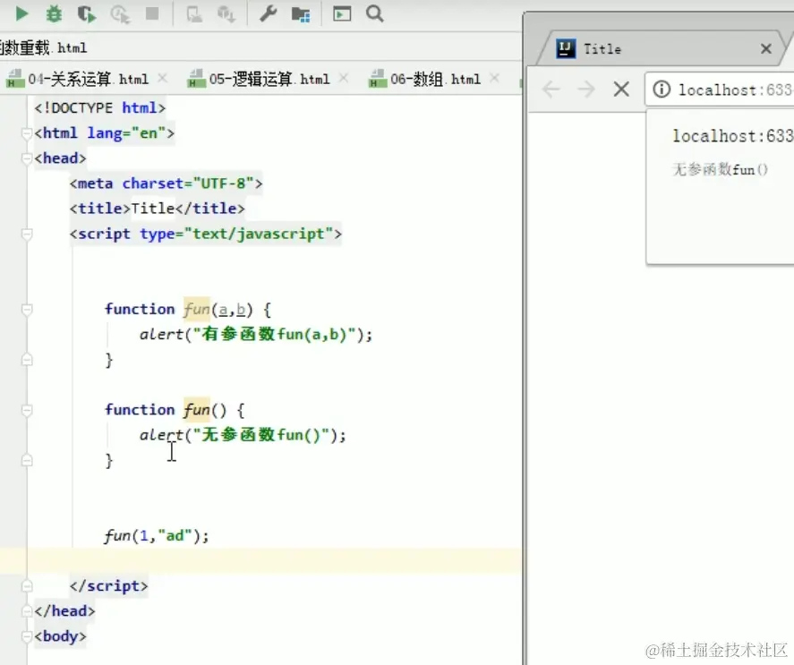Click the DOCTYPE html declaration line
This screenshot has width=794, height=665.
point(99,108)
